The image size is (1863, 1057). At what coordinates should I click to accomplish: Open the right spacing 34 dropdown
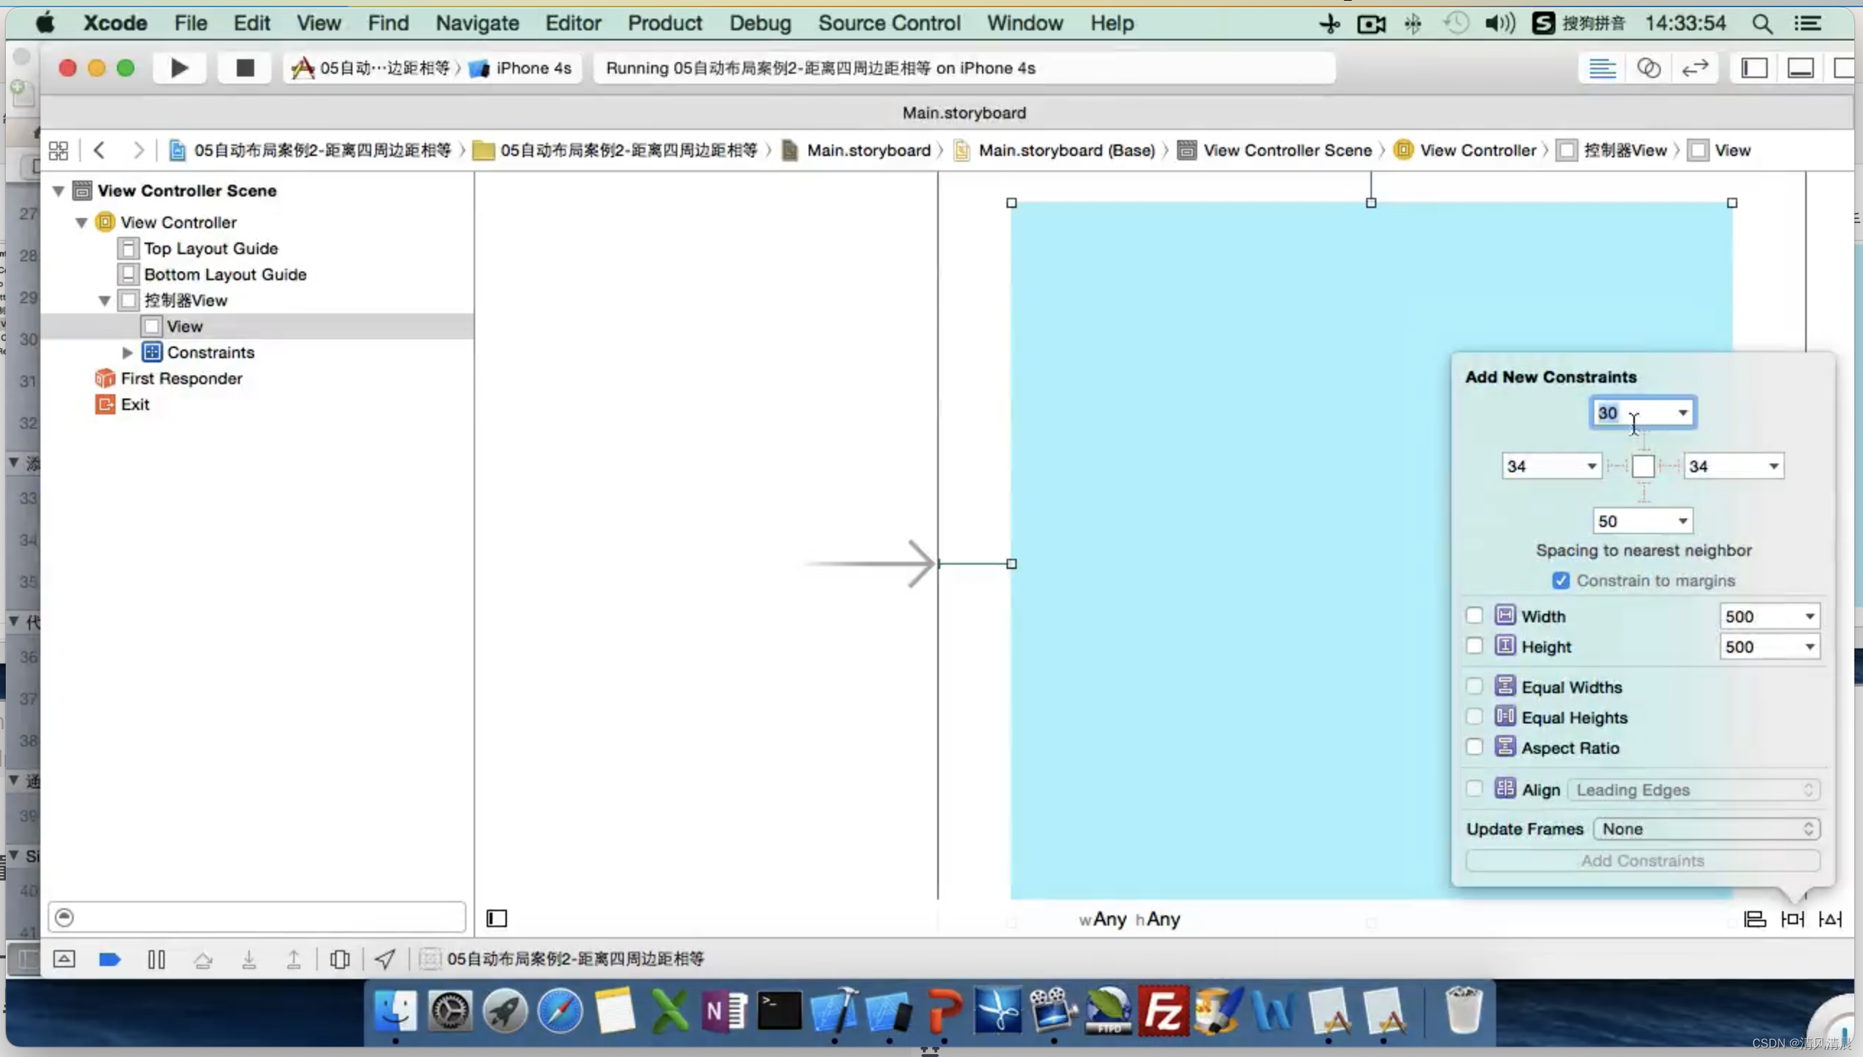(x=1773, y=466)
